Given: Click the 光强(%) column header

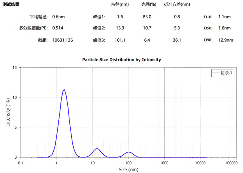Looking at the screenshot, I should tap(149, 5).
